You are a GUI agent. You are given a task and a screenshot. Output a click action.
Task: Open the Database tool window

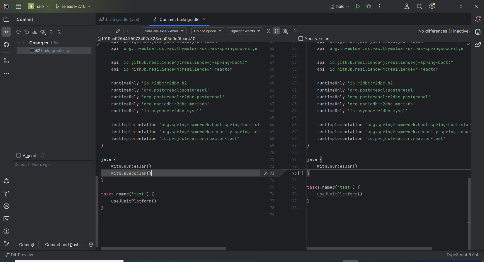(478, 32)
